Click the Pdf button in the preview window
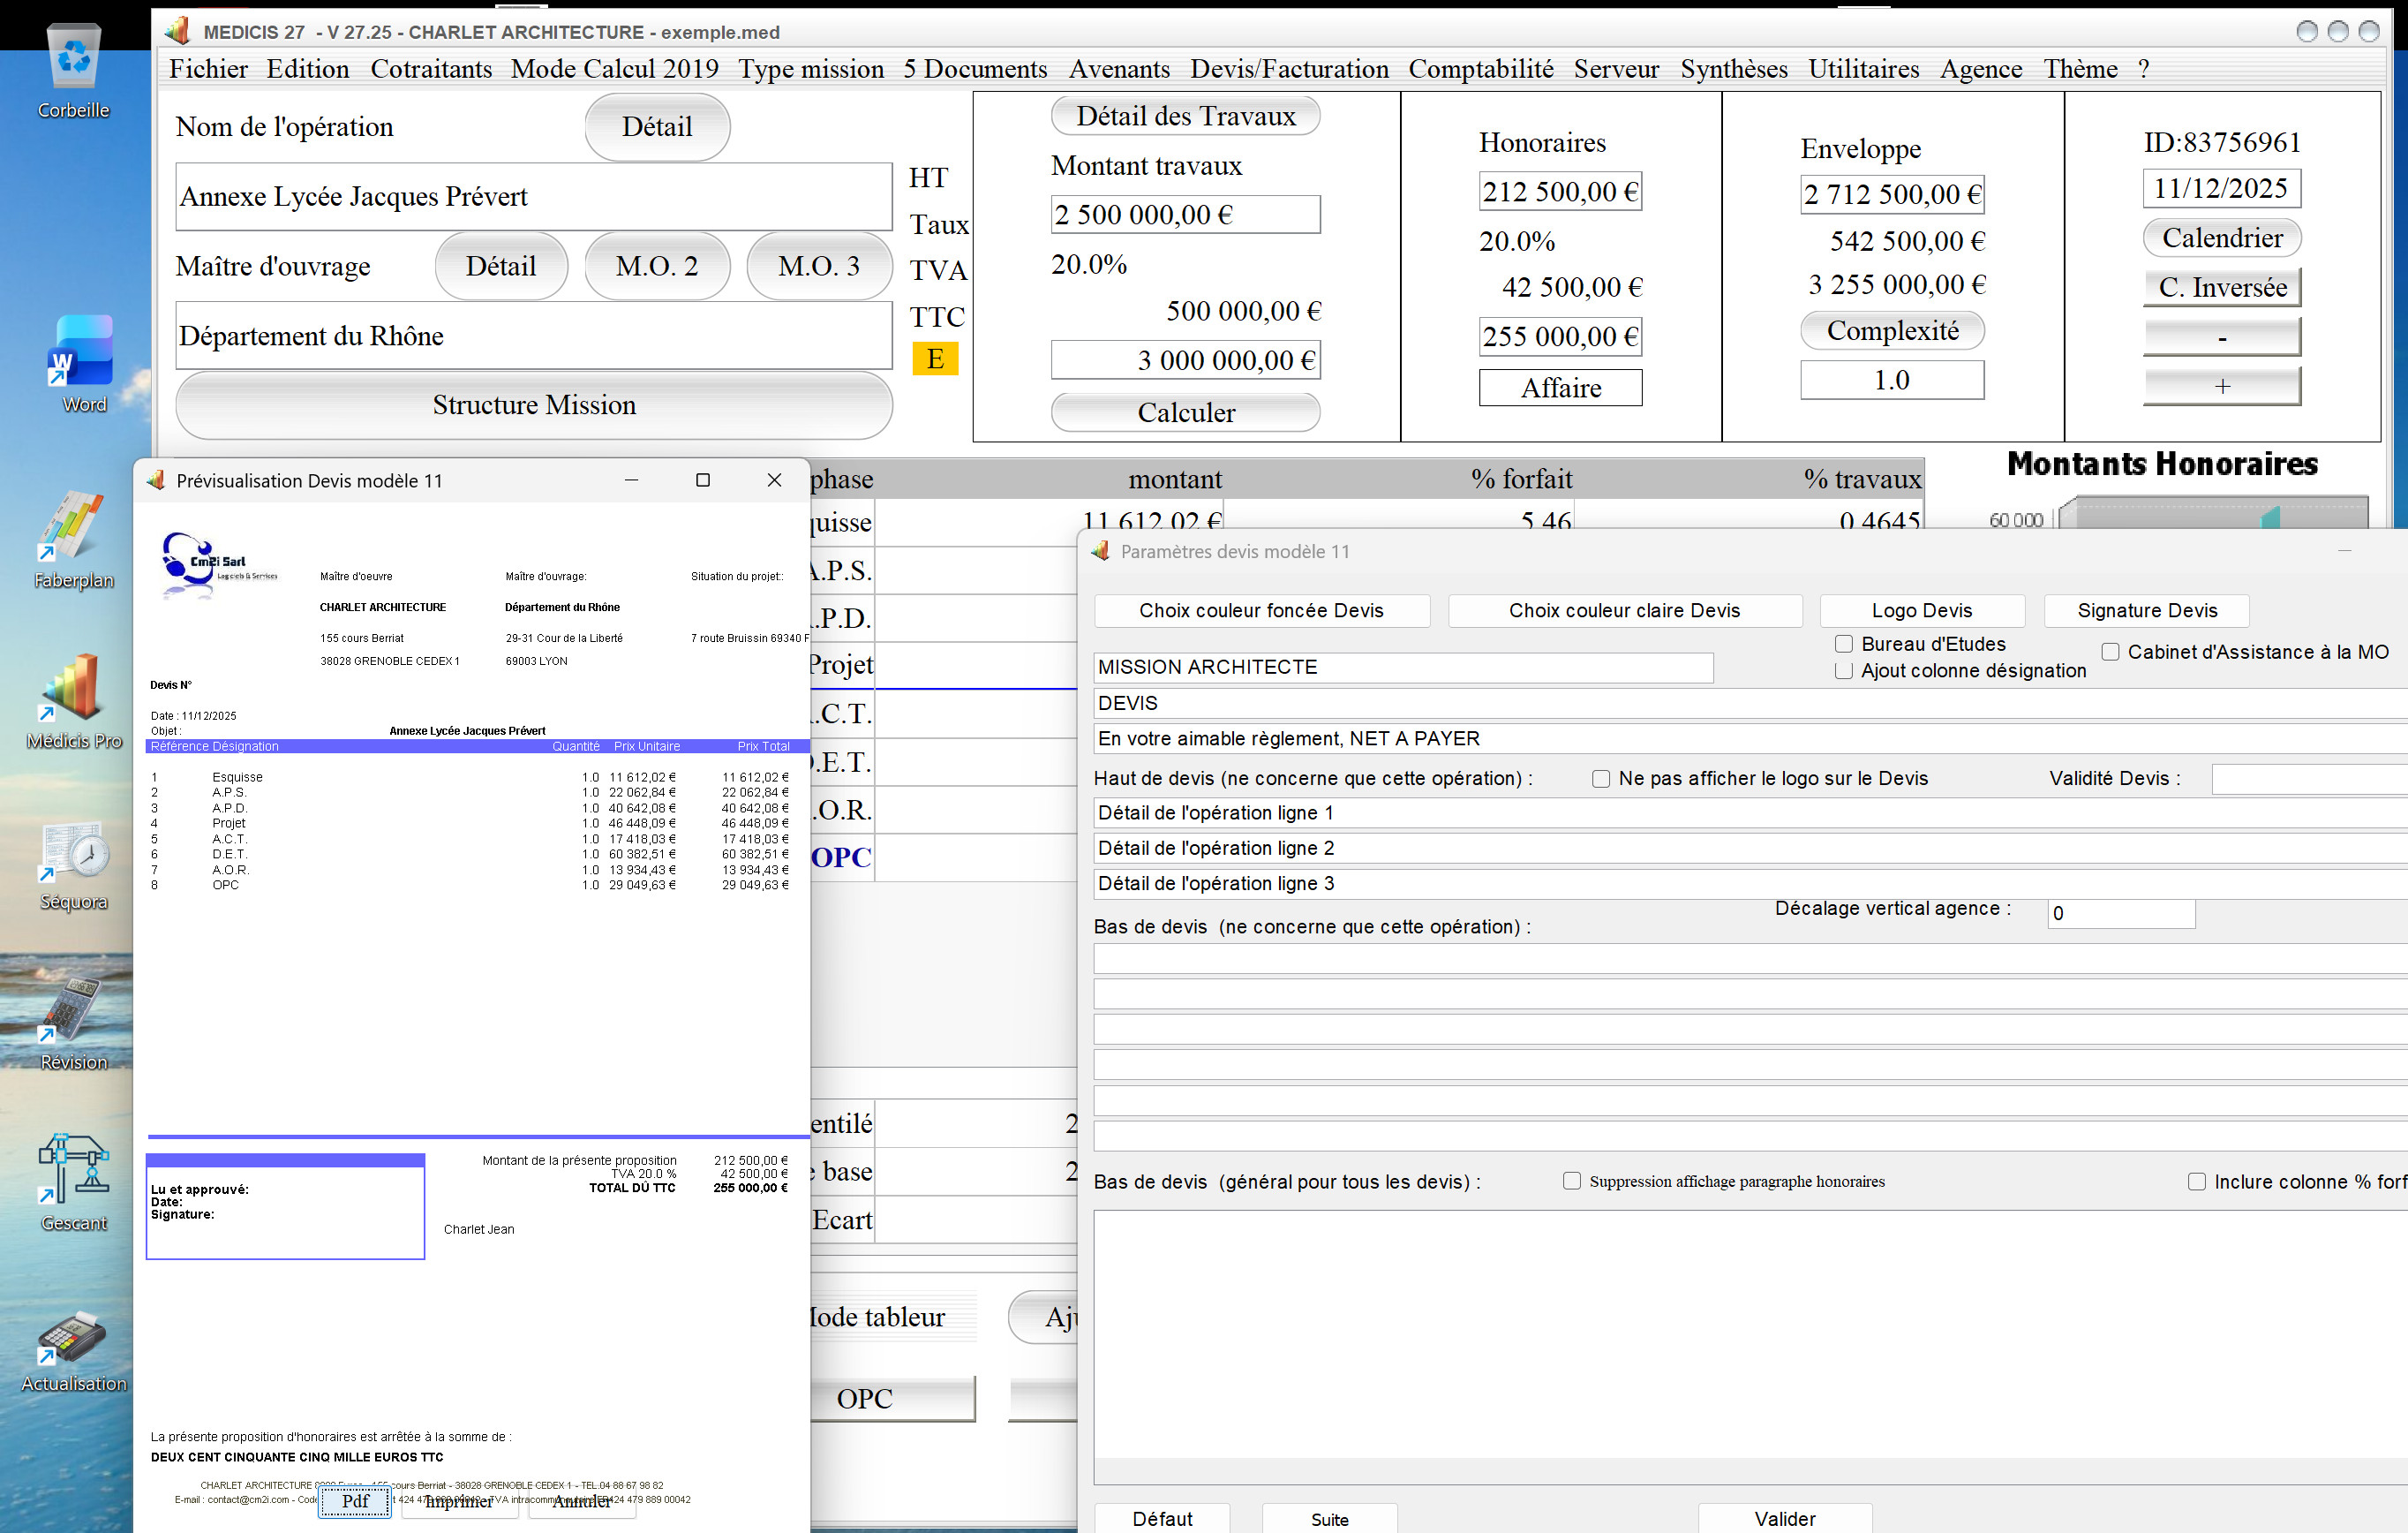The height and width of the screenshot is (1533, 2408). click(x=355, y=1501)
